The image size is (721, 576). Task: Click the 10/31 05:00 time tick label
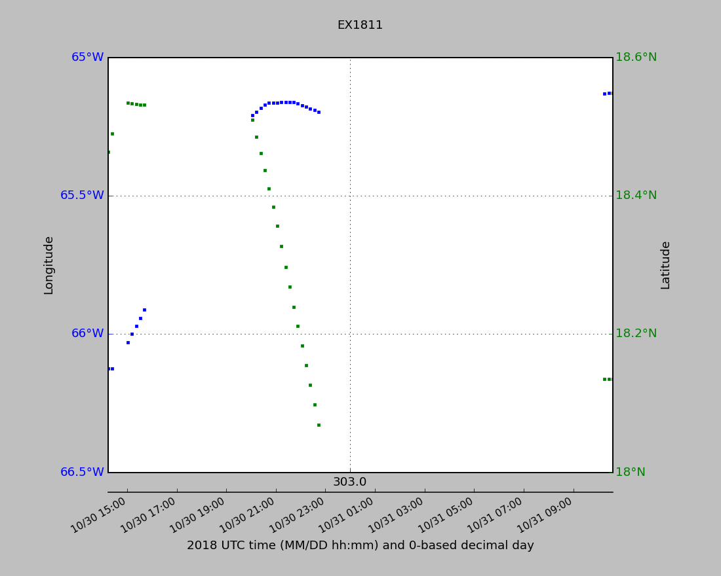[446, 516]
